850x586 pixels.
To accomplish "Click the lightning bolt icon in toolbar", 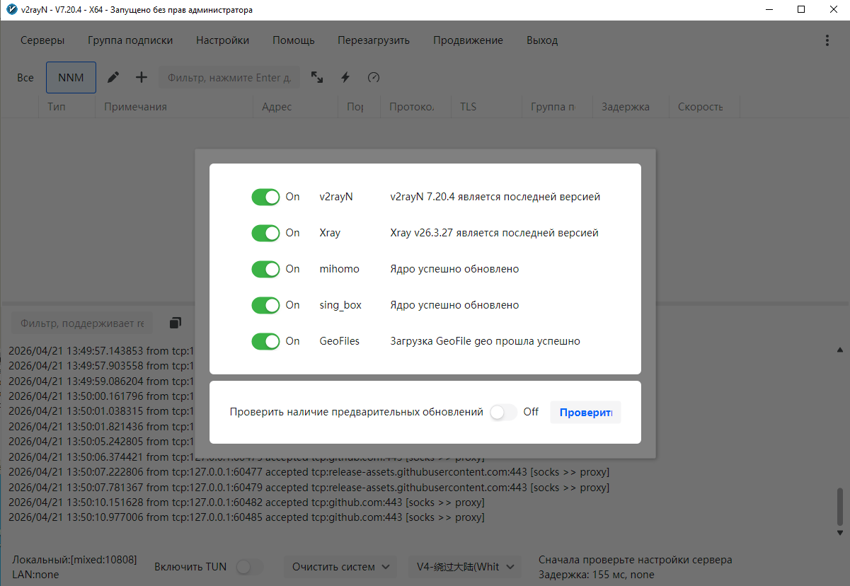I will pyautogui.click(x=345, y=78).
